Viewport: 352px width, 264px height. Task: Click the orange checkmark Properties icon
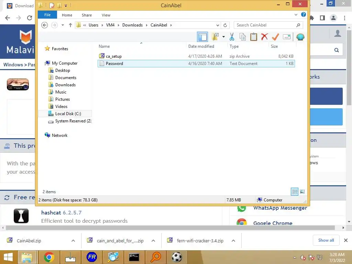pos(275,37)
